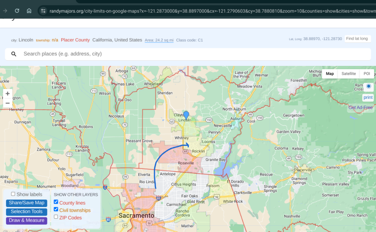Viewport: 376px width, 232px height.
Task: Click Share/Save Map button
Action: click(x=27, y=203)
